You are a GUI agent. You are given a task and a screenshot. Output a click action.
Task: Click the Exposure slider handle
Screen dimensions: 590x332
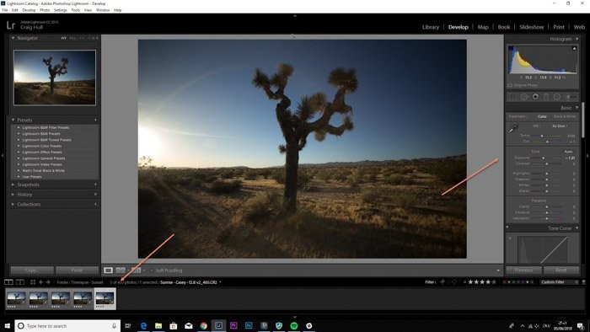click(x=544, y=158)
